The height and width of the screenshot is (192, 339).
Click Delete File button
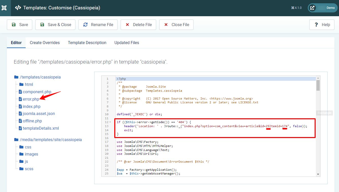tap(138, 25)
